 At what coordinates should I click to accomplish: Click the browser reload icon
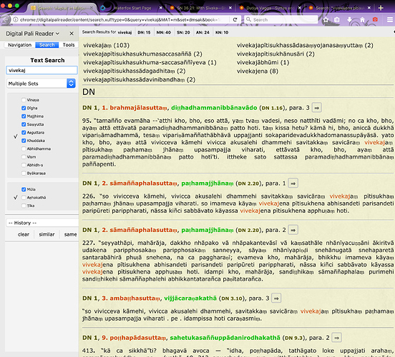(x=235, y=19)
